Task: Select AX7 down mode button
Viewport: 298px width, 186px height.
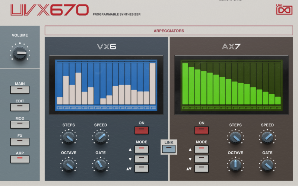Action: tap(202, 159)
